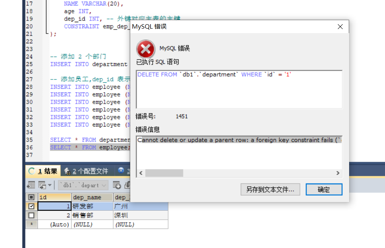Click the id column header
This screenshot has height=248, width=385.
[x=54, y=197]
